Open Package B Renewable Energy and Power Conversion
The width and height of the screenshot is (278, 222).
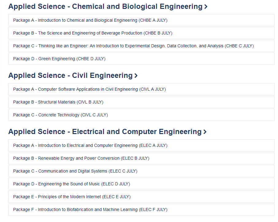coord(141,158)
